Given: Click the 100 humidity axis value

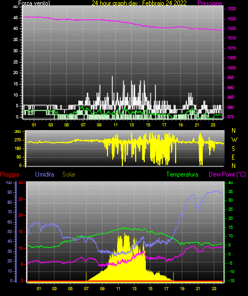Looking at the screenshot, I should pos(9,183).
